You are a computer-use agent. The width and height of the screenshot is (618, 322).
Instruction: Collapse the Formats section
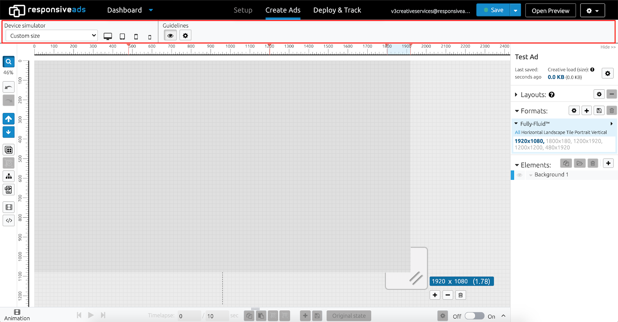[x=517, y=111]
